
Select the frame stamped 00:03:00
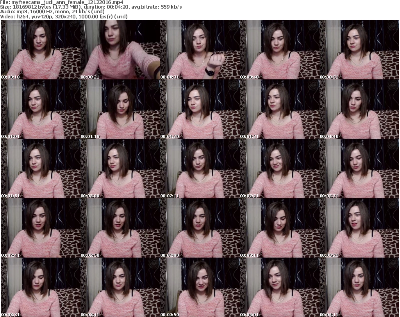(200, 228)
